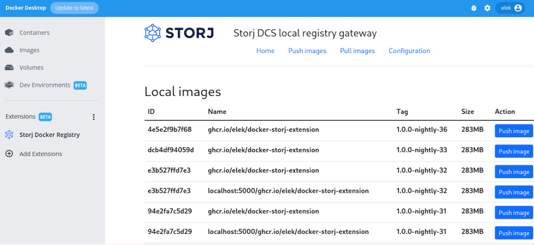Click the Volumes drive icon
The width and height of the screenshot is (534, 245).
(9, 67)
